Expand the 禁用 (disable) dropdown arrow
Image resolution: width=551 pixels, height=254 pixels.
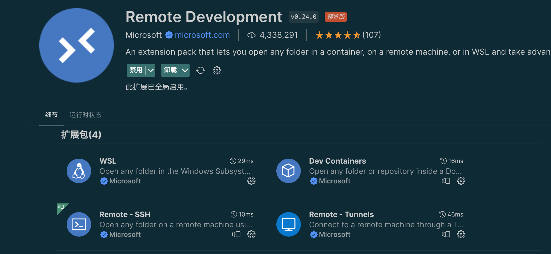pyautogui.click(x=151, y=70)
